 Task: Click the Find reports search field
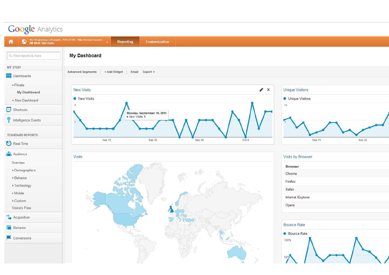point(34,56)
